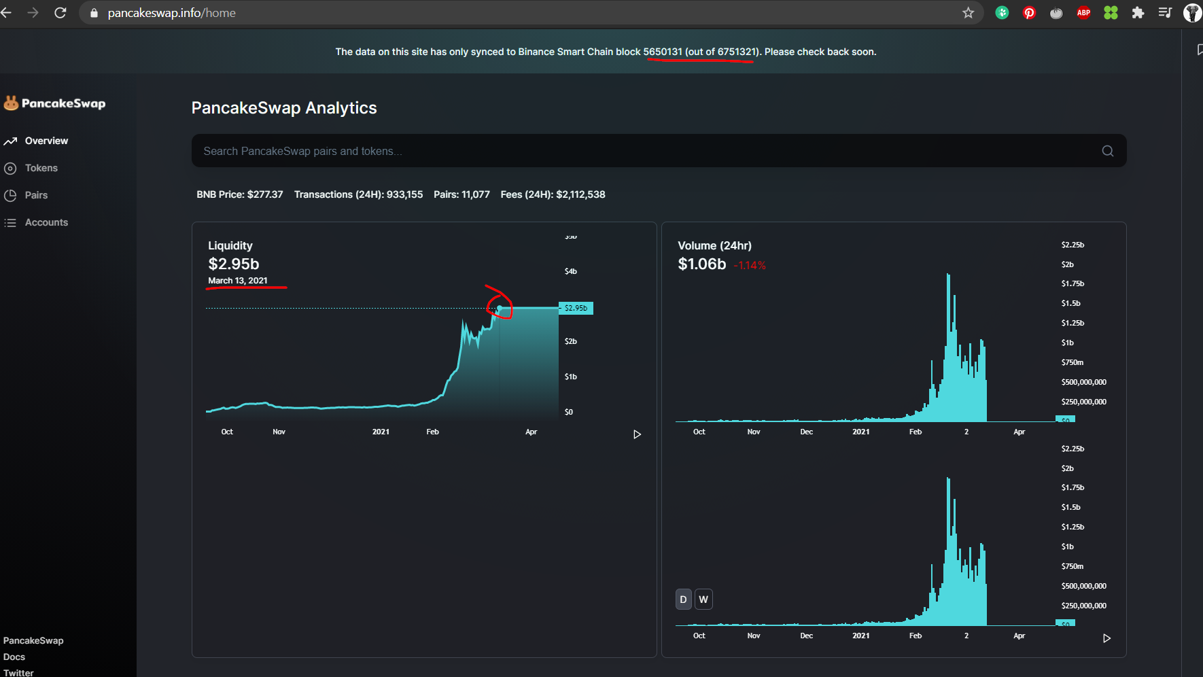Viewport: 1203px width, 677px height.
Task: Click the search magnifier icon
Action: coord(1108,151)
